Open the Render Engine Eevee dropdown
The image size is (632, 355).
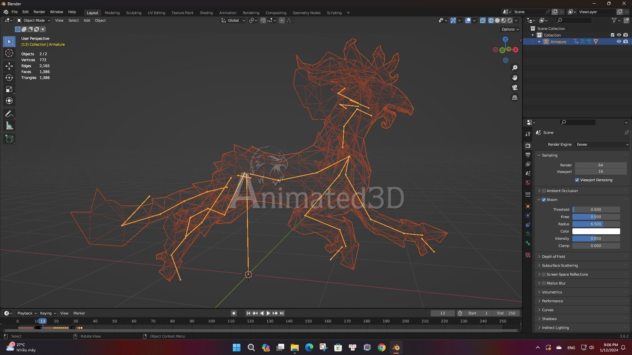click(602, 144)
